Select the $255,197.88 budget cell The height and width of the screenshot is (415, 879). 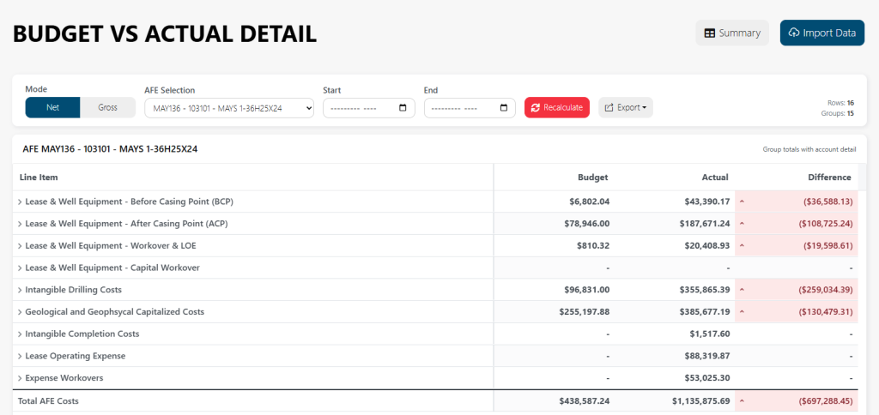tap(554, 312)
